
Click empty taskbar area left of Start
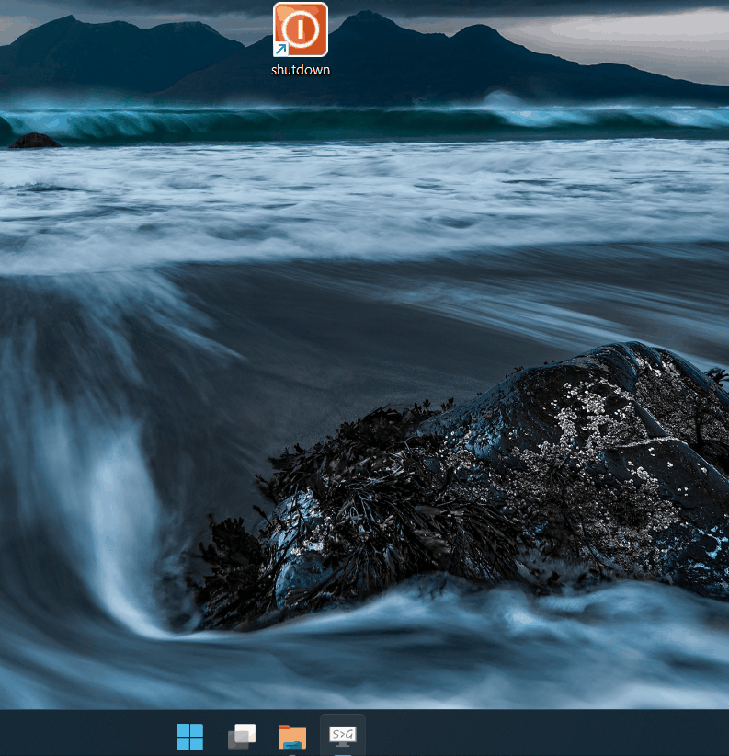83,734
